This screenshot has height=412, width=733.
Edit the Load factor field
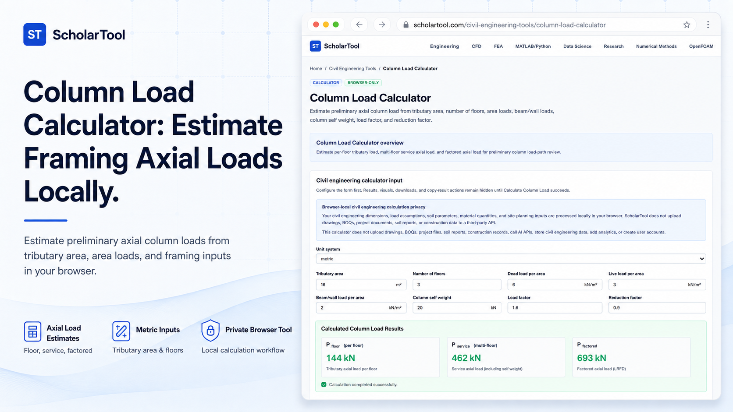[555, 308]
